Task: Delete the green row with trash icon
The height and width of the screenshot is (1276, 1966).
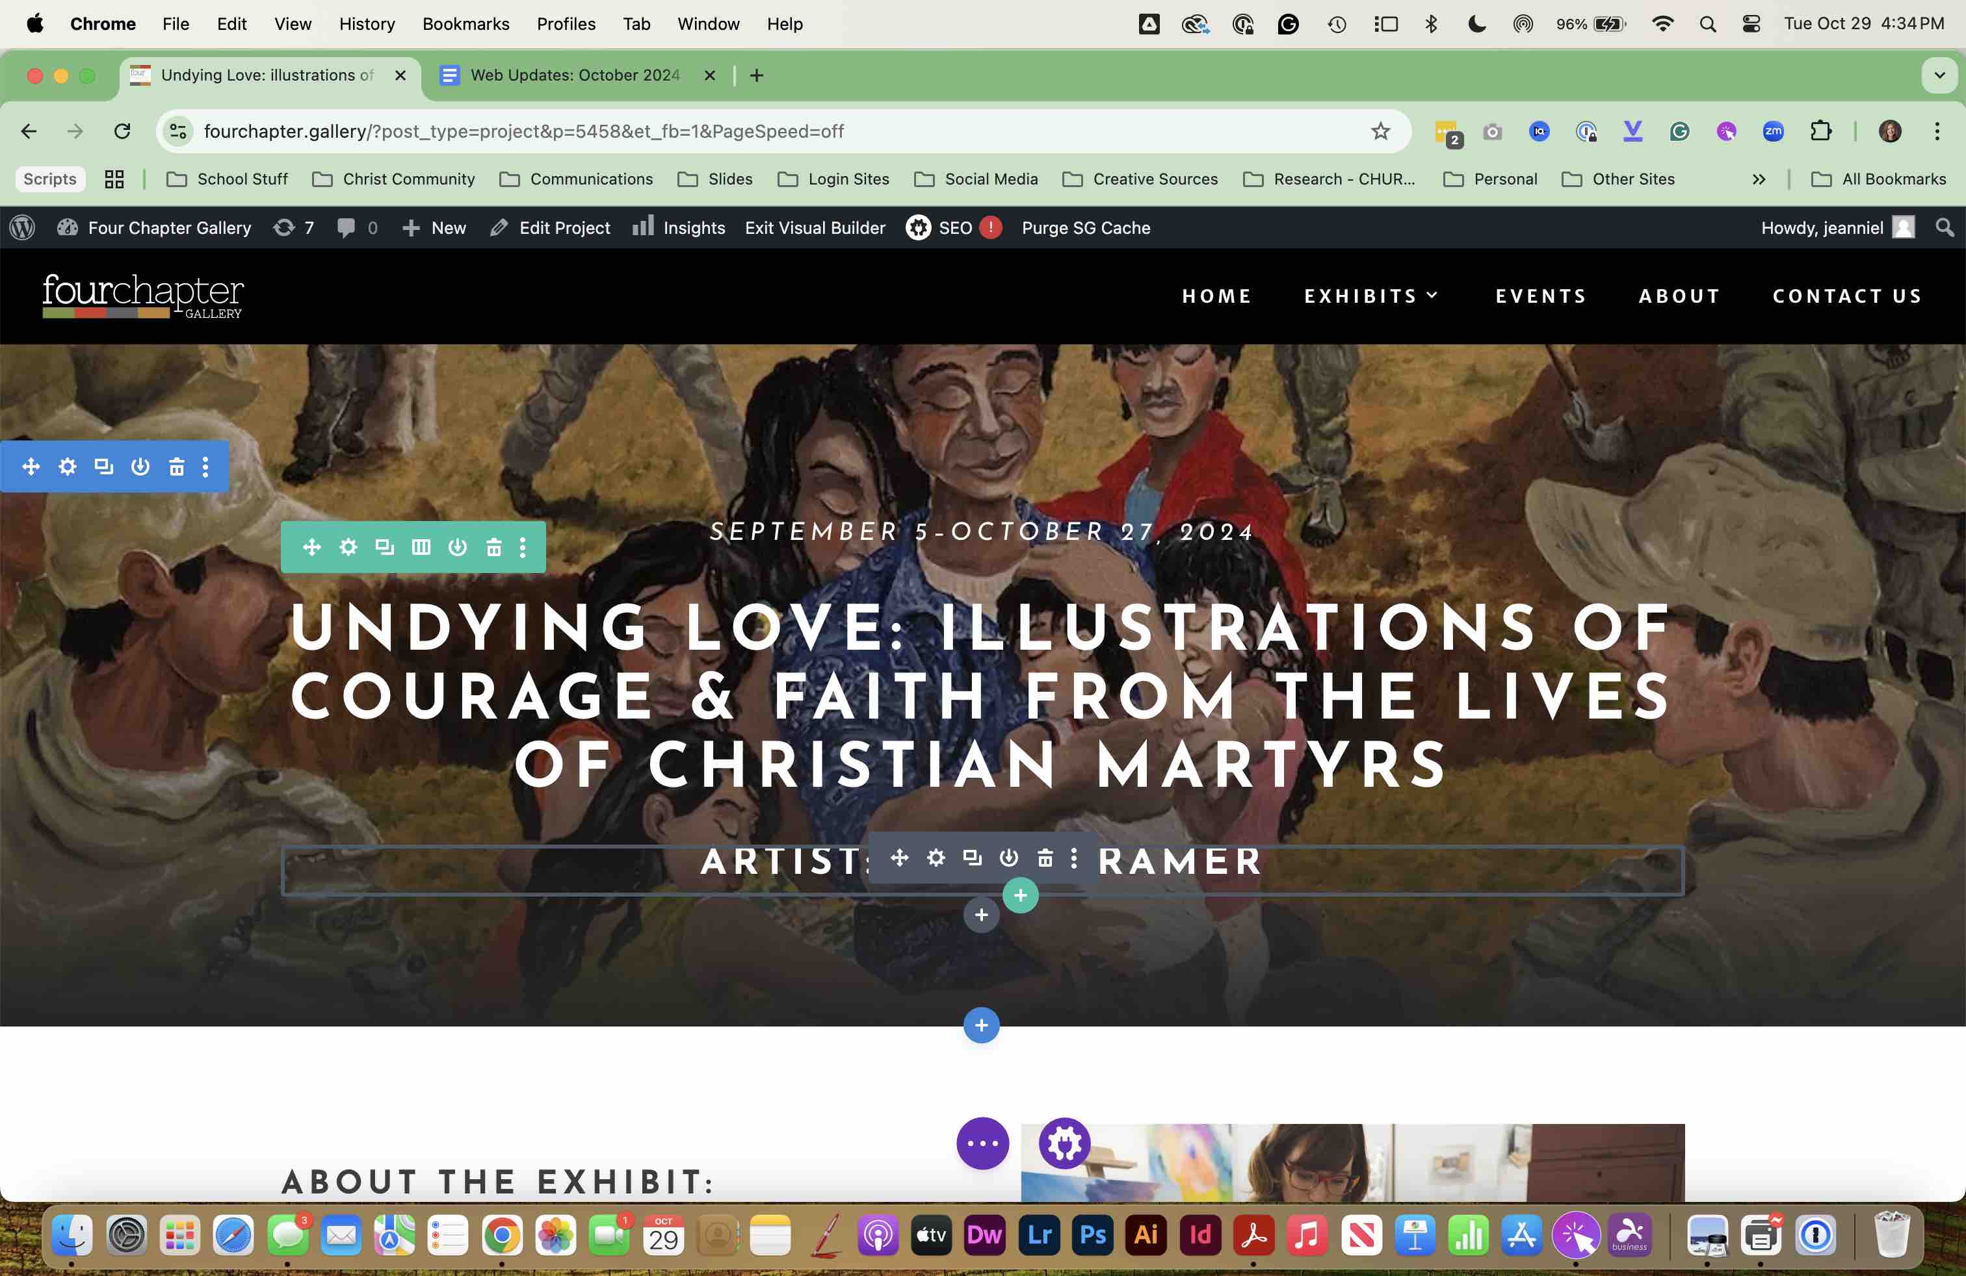Action: [494, 547]
